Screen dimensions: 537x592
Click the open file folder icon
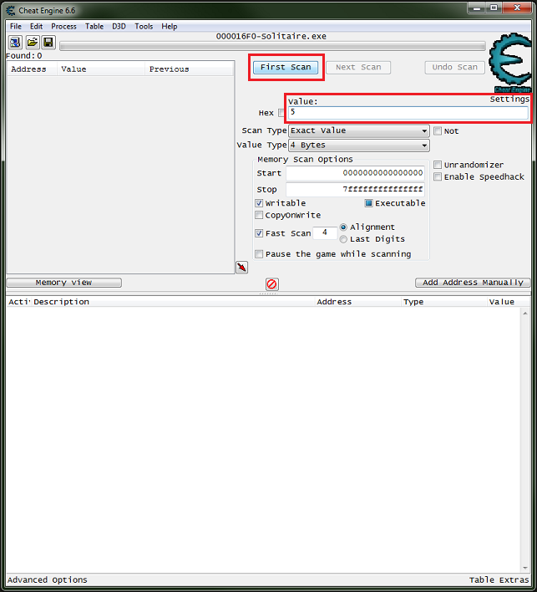pos(33,42)
